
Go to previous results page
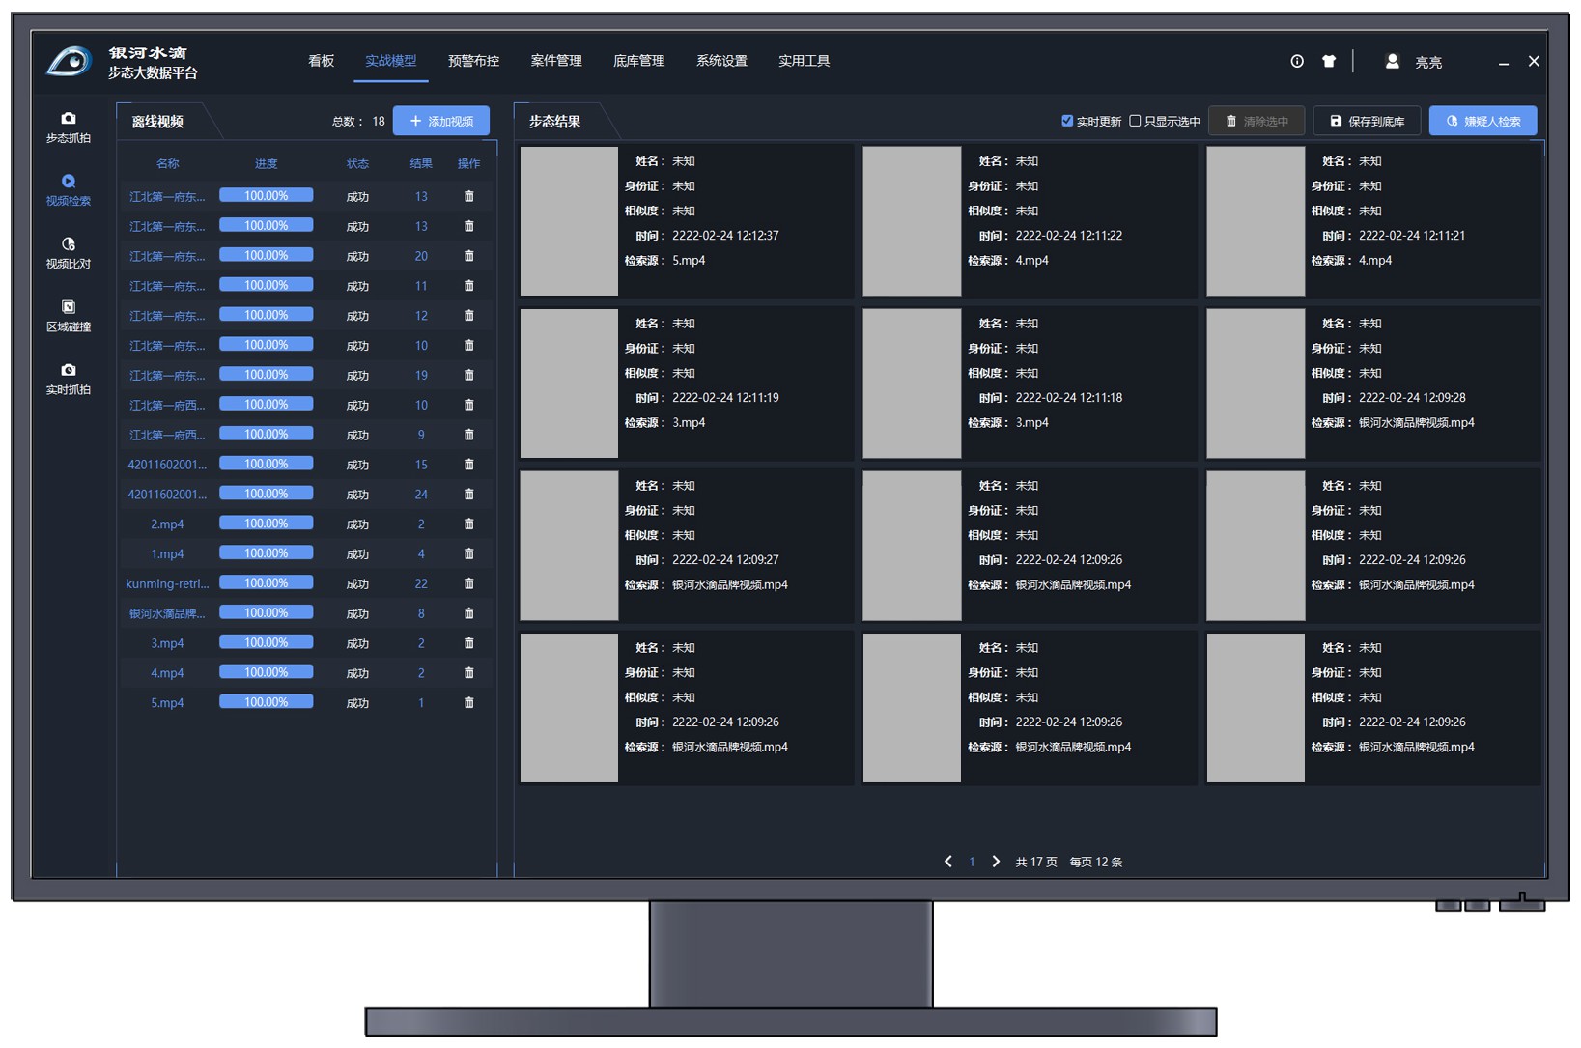point(947,861)
